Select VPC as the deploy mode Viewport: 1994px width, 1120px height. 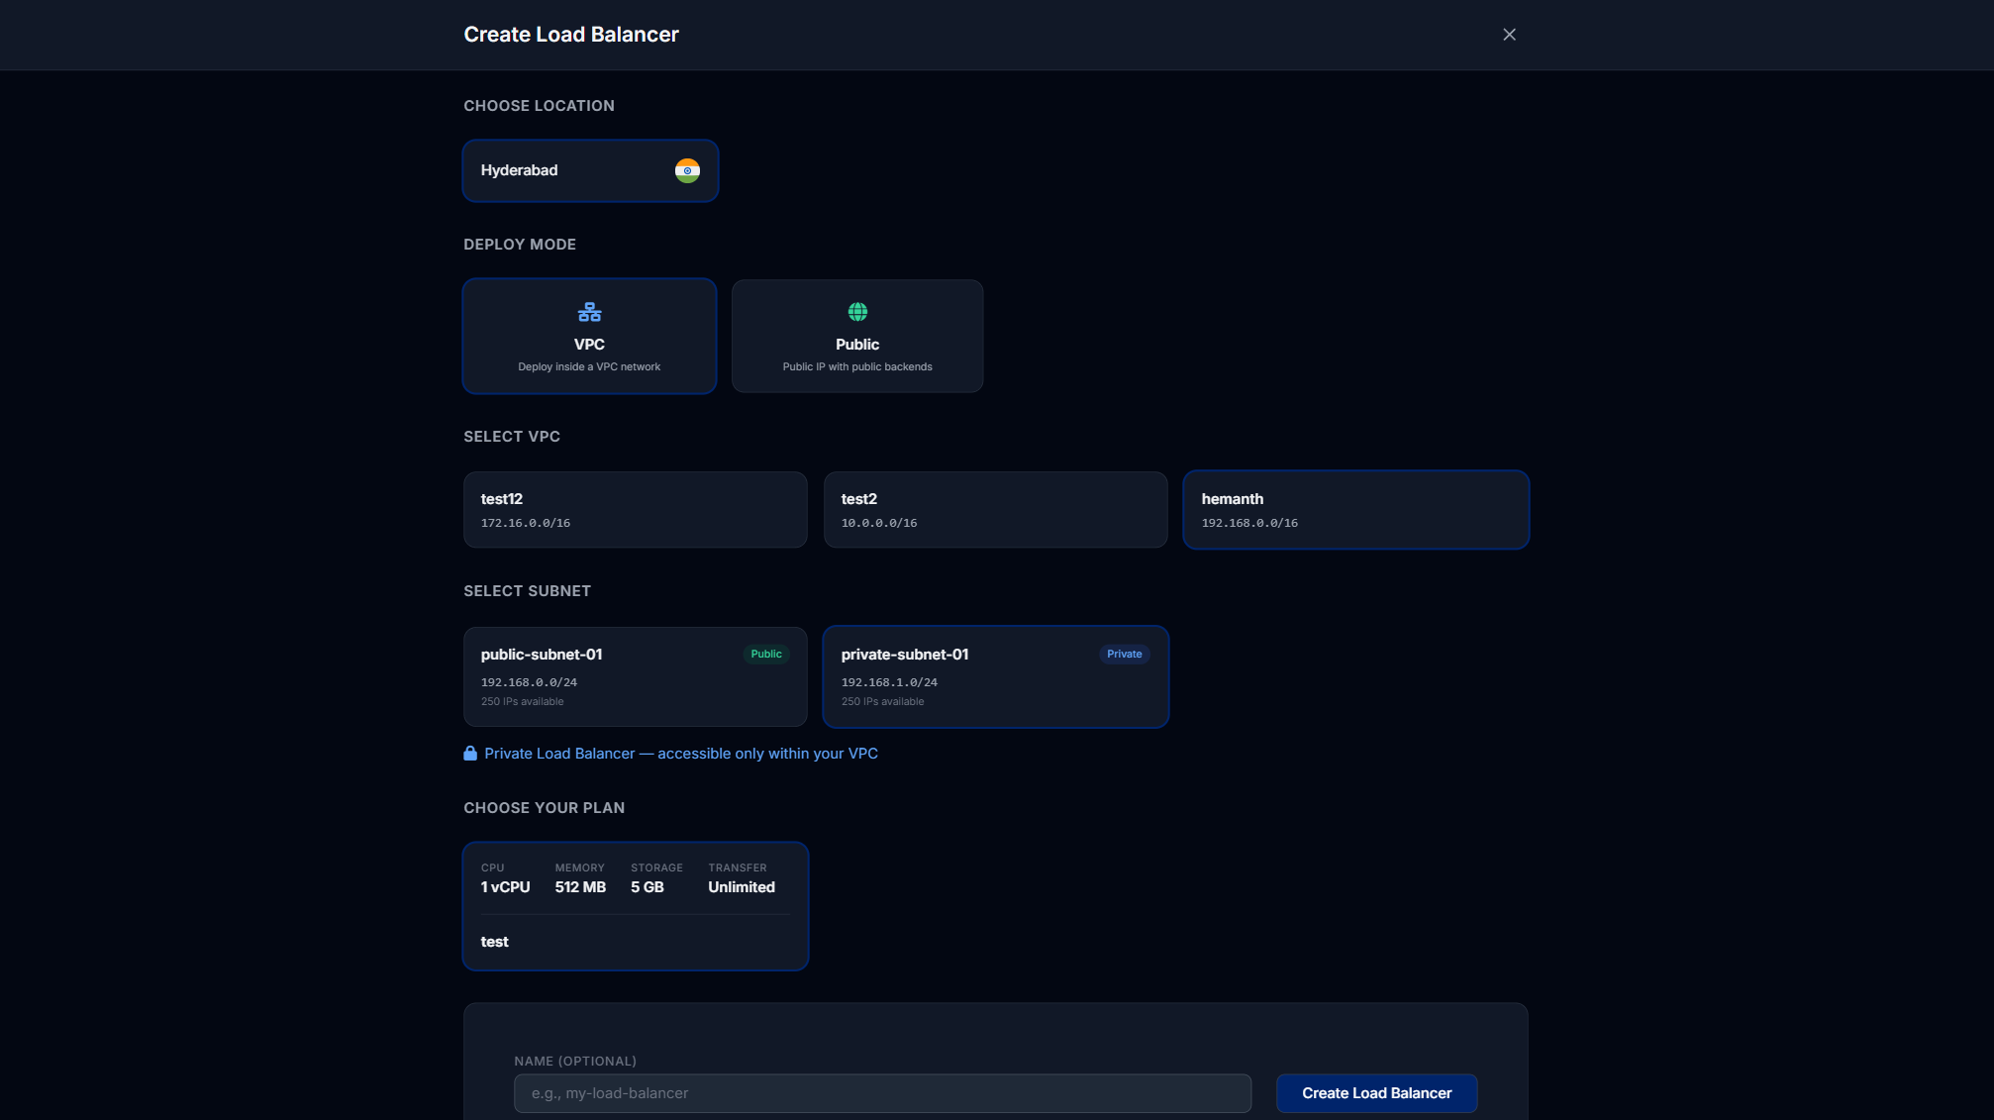[589, 336]
